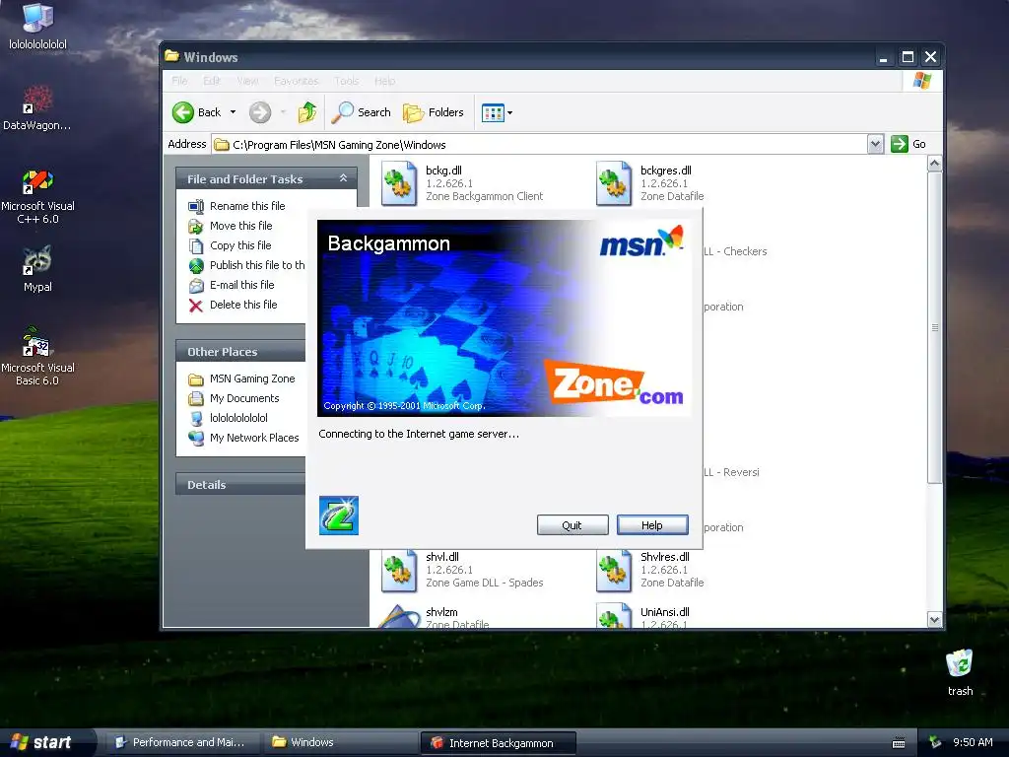Viewport: 1009px width, 757px height.
Task: Toggle the Folders pane button
Action: [434, 112]
